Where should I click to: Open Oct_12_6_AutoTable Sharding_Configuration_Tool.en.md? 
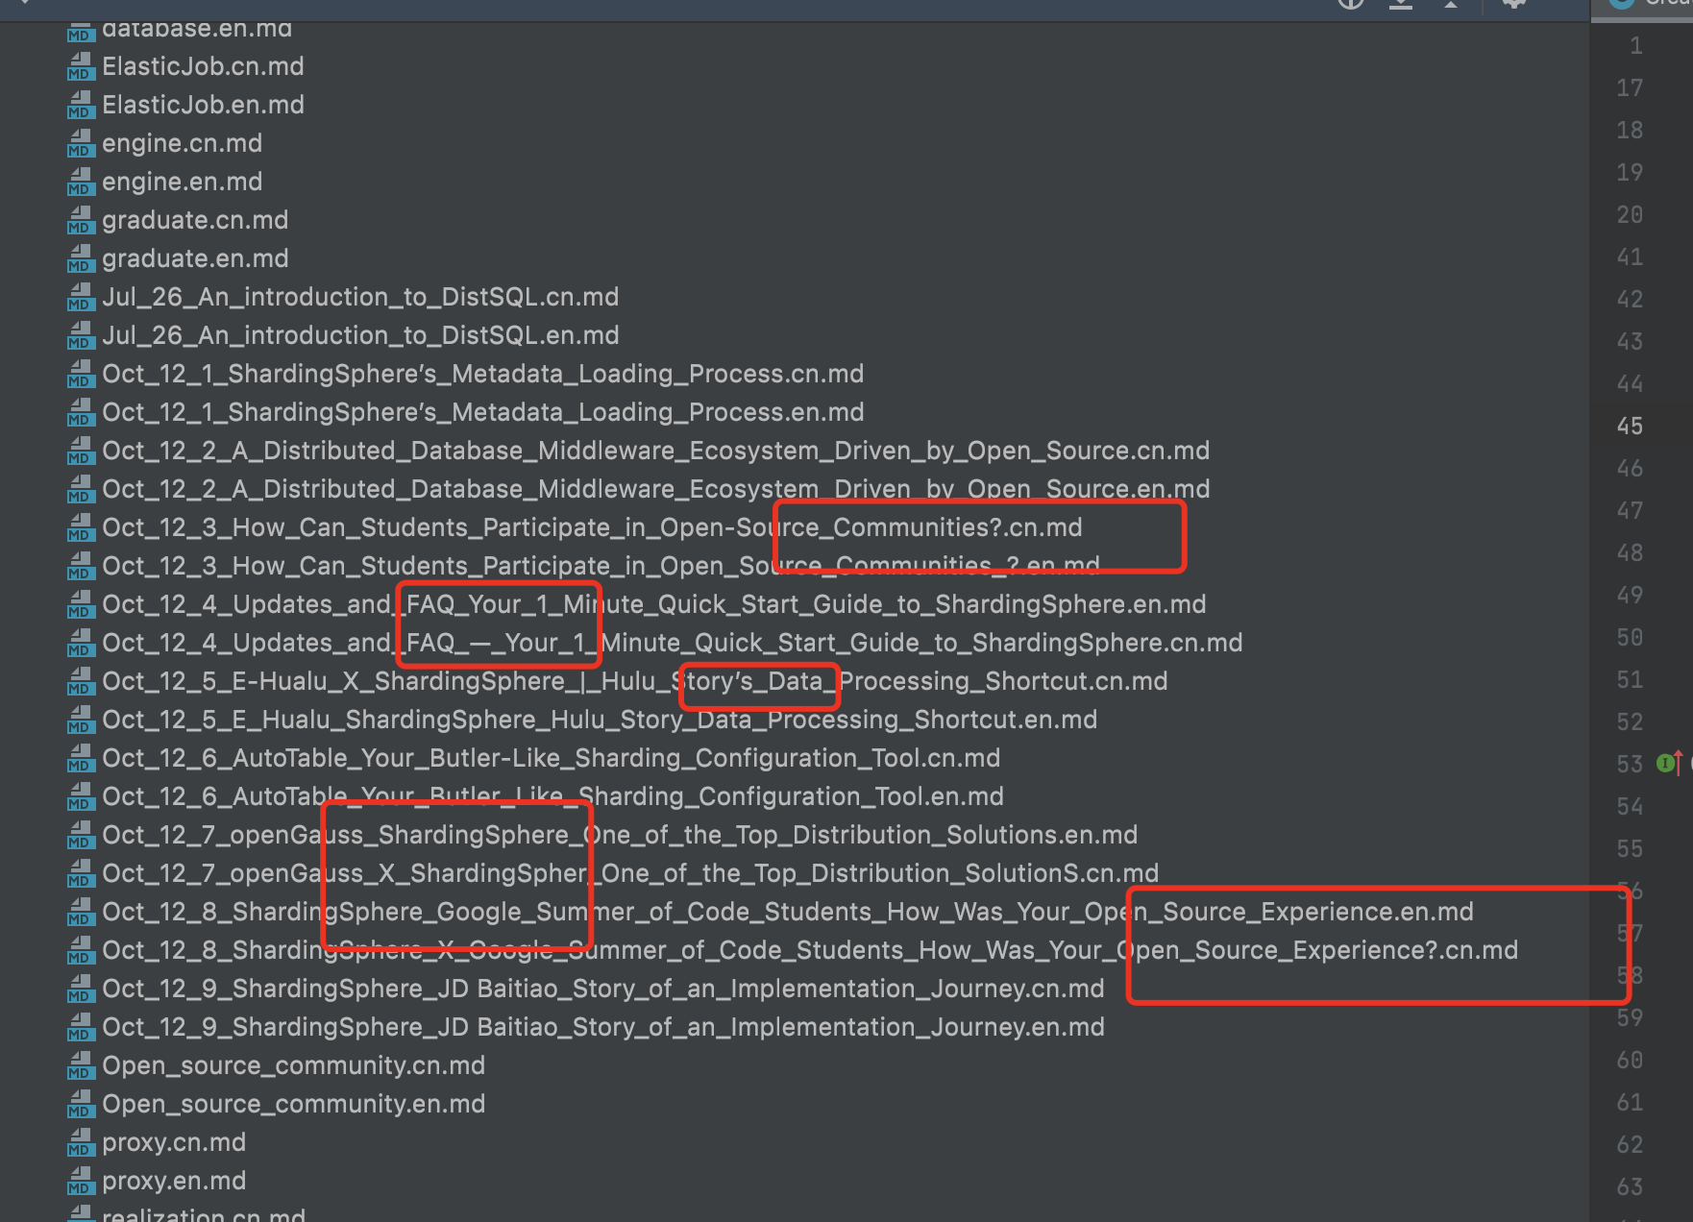coord(552,796)
